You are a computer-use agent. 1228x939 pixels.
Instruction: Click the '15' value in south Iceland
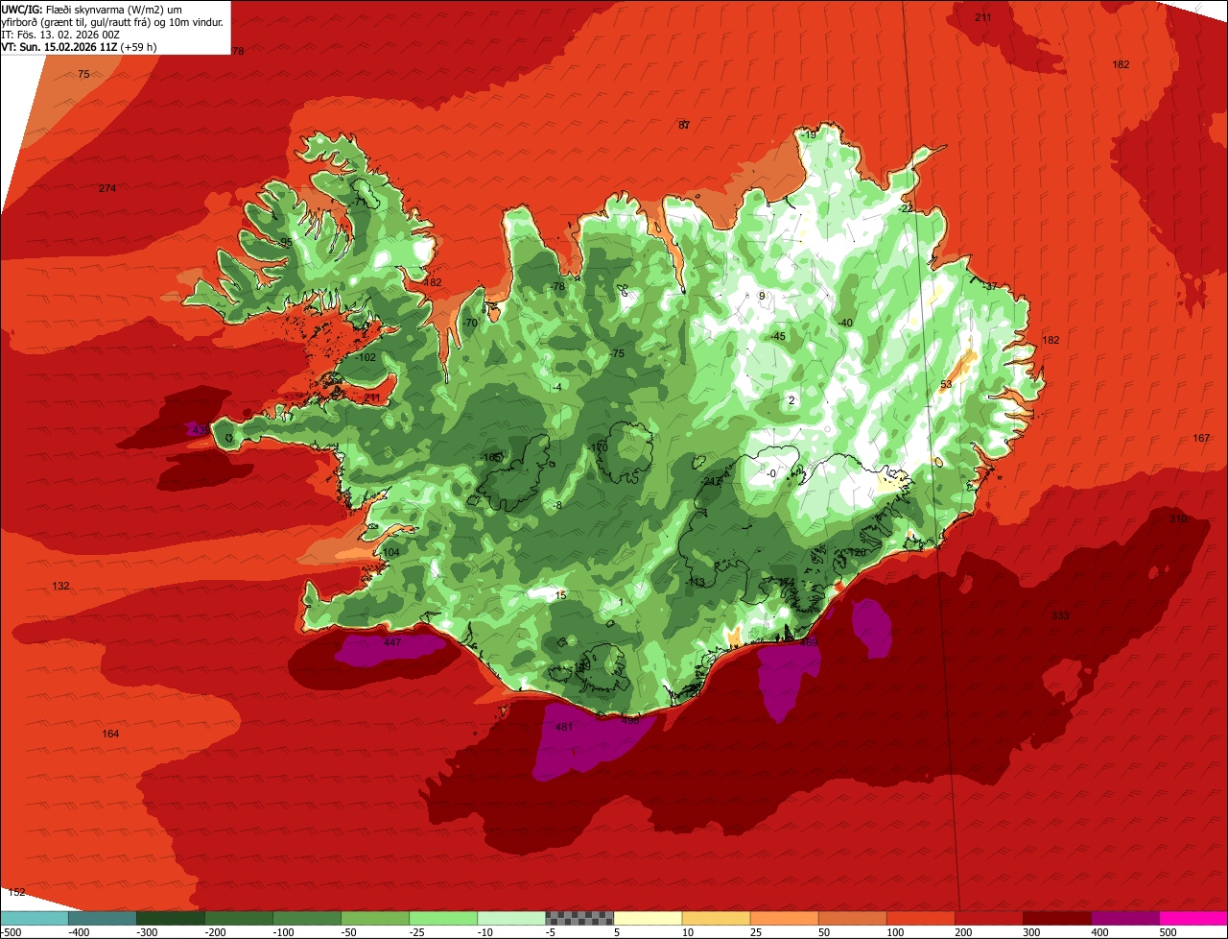[x=561, y=595]
